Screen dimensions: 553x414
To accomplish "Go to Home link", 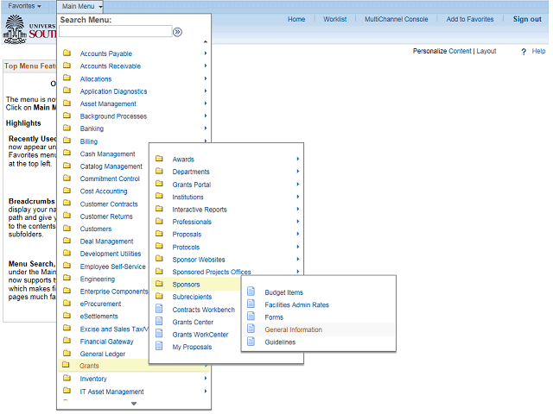I will click(296, 19).
